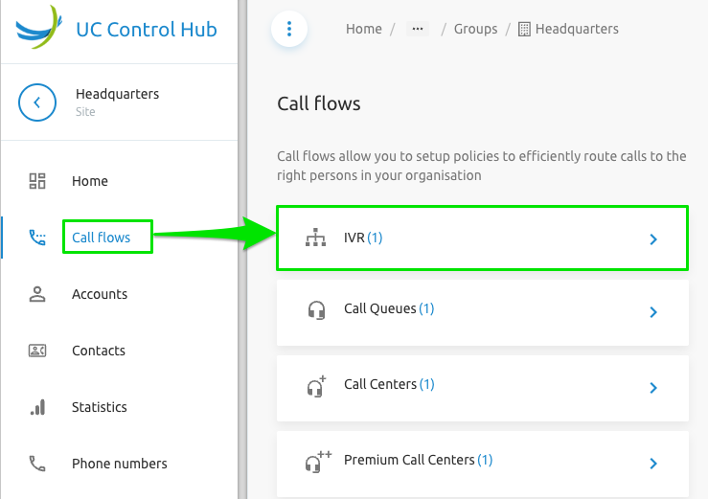Click the Home dashboard icon in sidebar
708x499 pixels.
tap(37, 181)
